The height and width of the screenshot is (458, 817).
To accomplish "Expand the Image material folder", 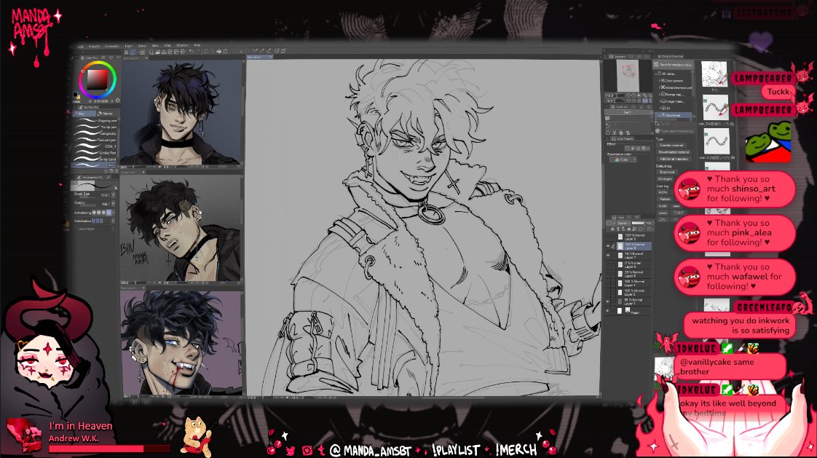I will coord(660,101).
